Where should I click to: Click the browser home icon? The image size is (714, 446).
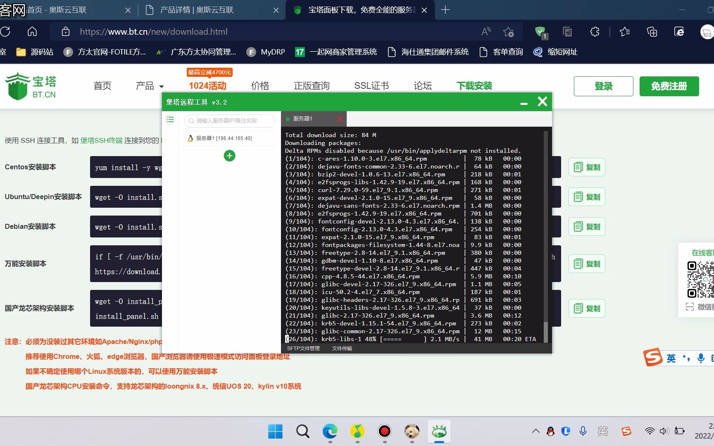click(x=32, y=32)
